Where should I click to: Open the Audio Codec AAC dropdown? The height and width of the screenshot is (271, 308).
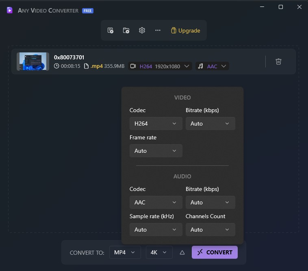click(156, 202)
